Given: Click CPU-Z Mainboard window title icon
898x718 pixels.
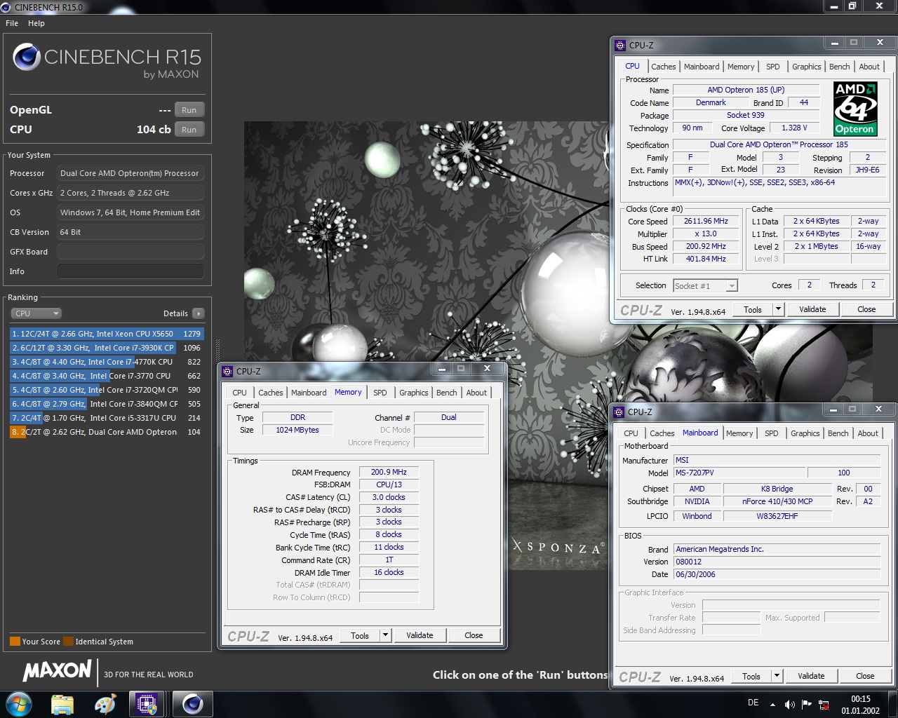Looking at the screenshot, I should click(619, 412).
